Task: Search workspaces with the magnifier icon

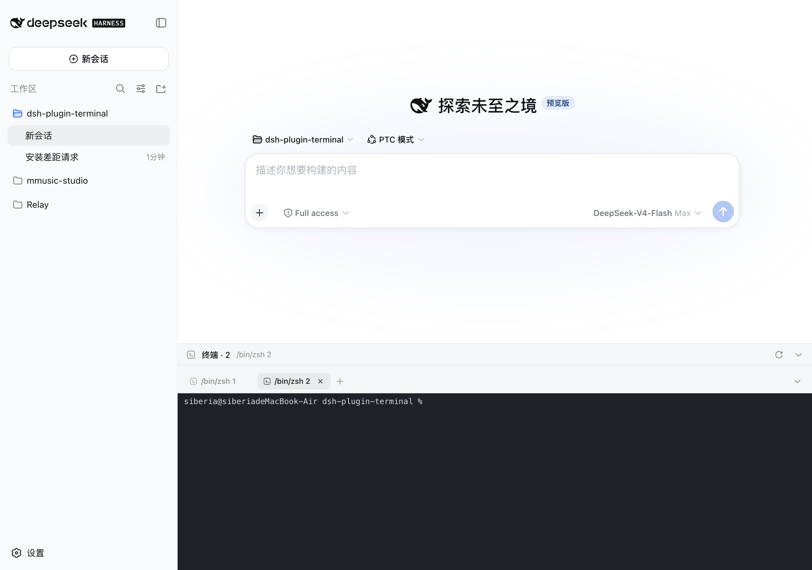Action: [120, 89]
